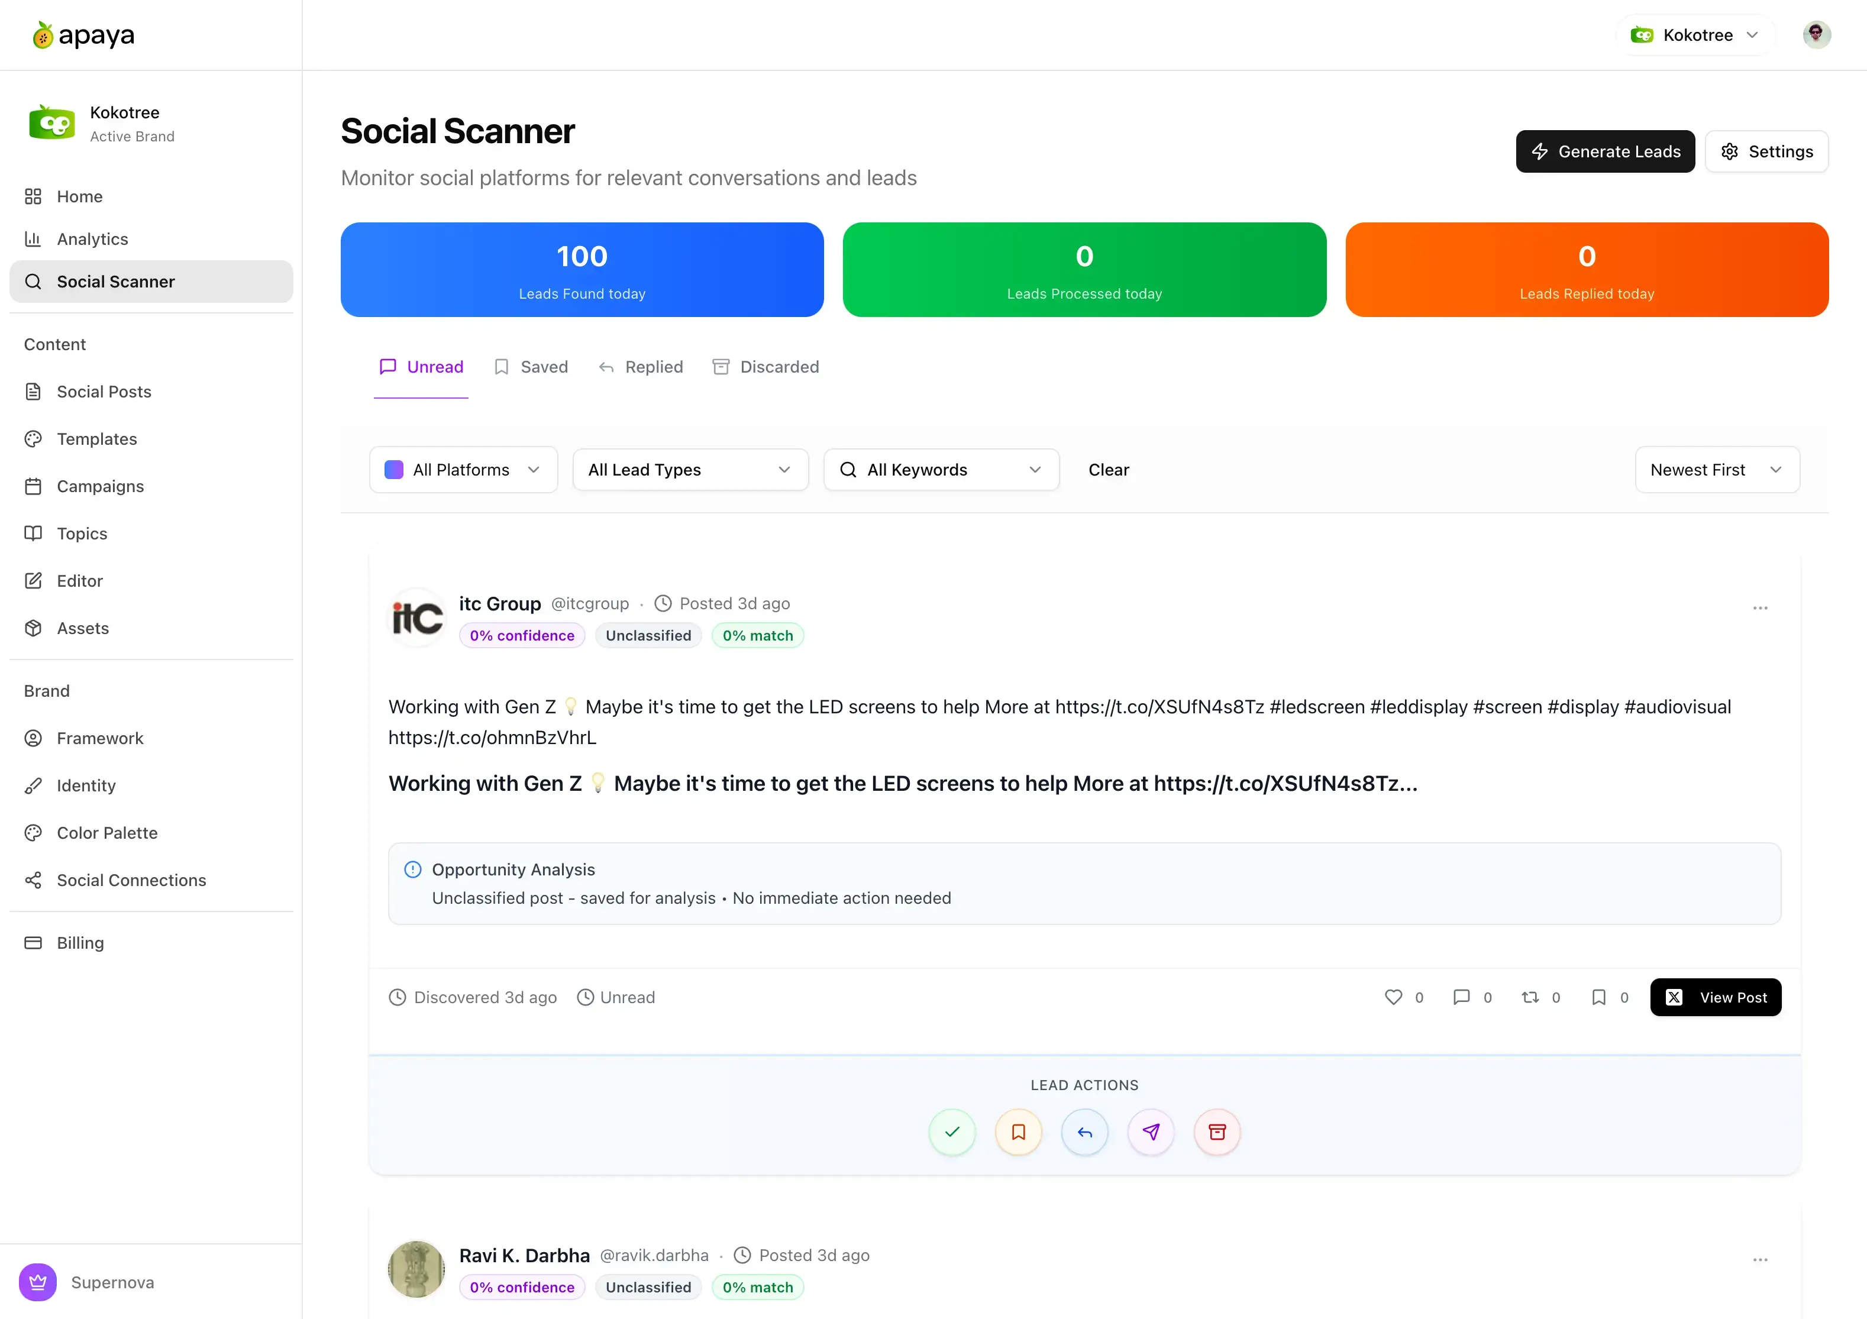
Task: Open Analytics from the sidebar
Action: (x=92, y=238)
